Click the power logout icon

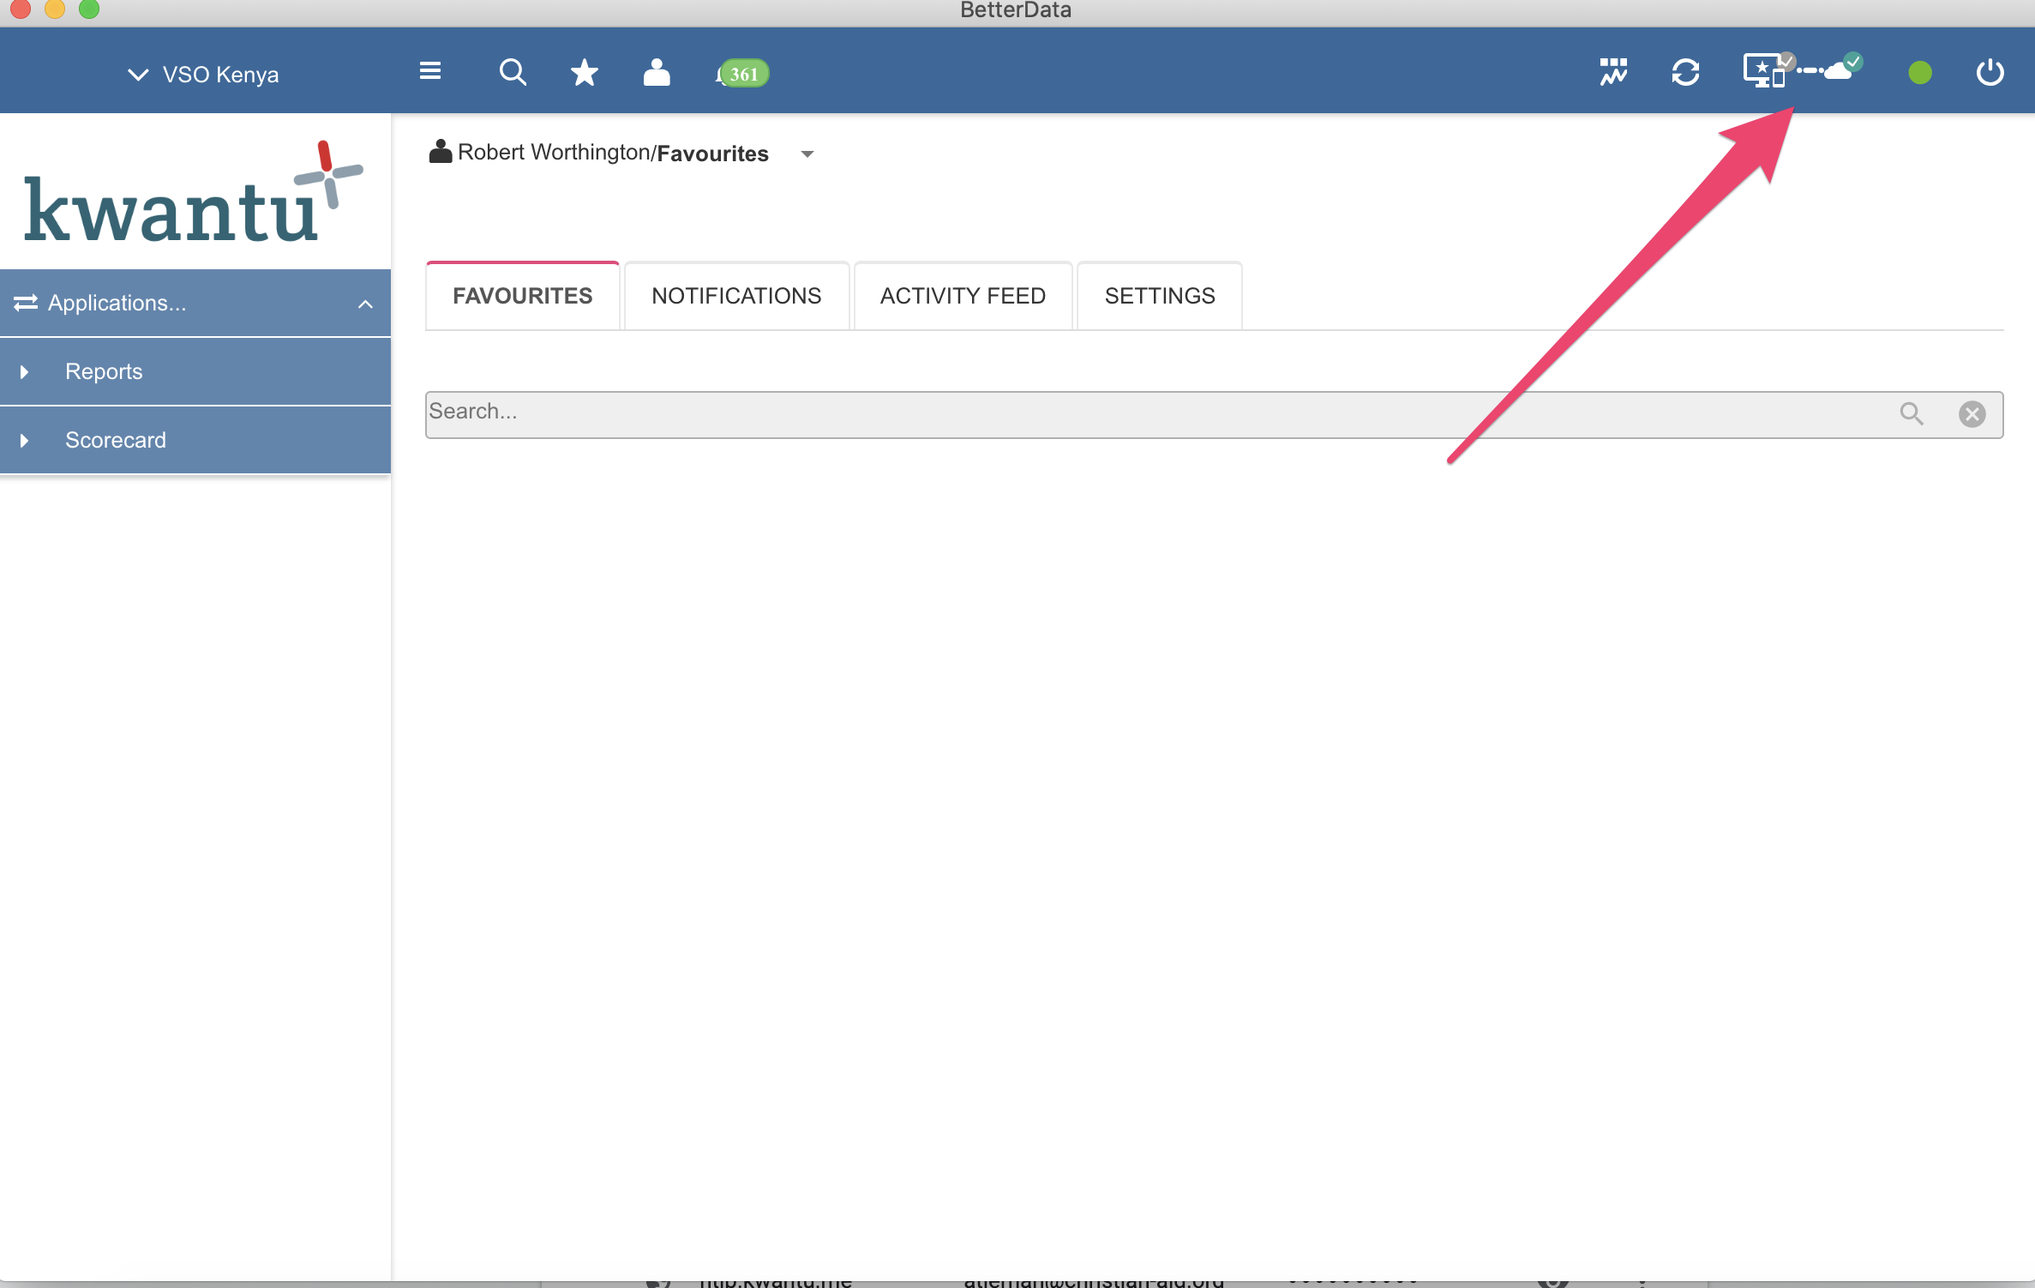[x=1990, y=73]
